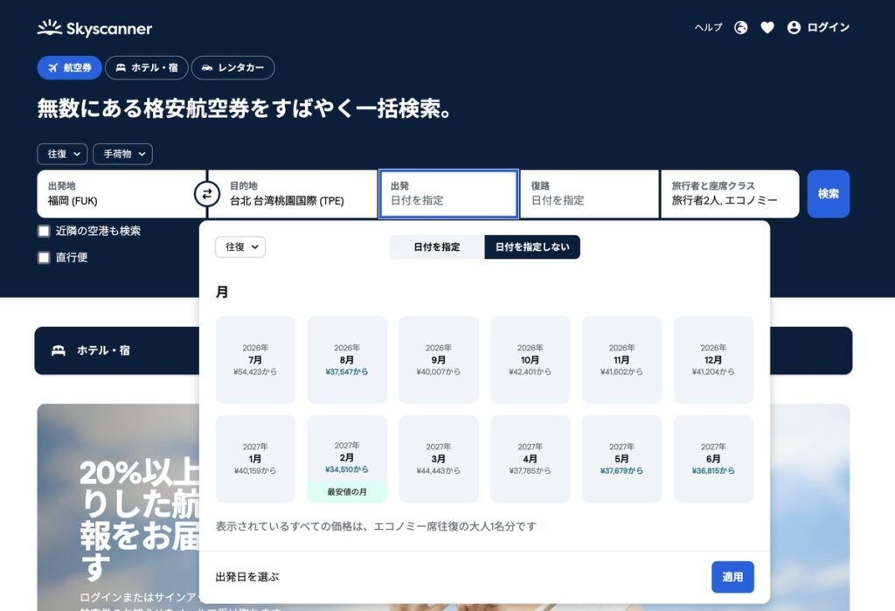Click 復路 return date field
895x611 pixels.
(589, 193)
